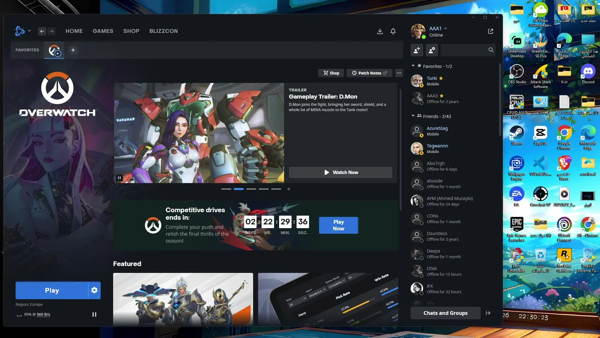Image resolution: width=600 pixels, height=338 pixels.
Task: Select the third carousel indicator
Action: tap(251, 189)
